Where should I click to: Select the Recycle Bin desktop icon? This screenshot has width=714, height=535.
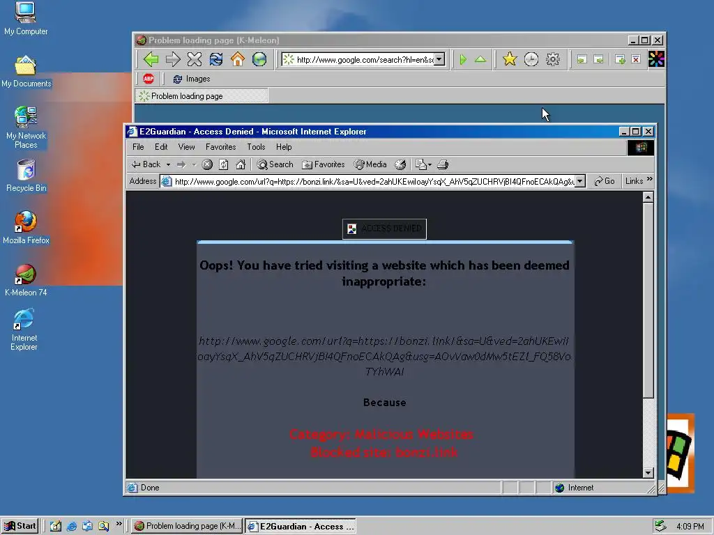tap(26, 176)
